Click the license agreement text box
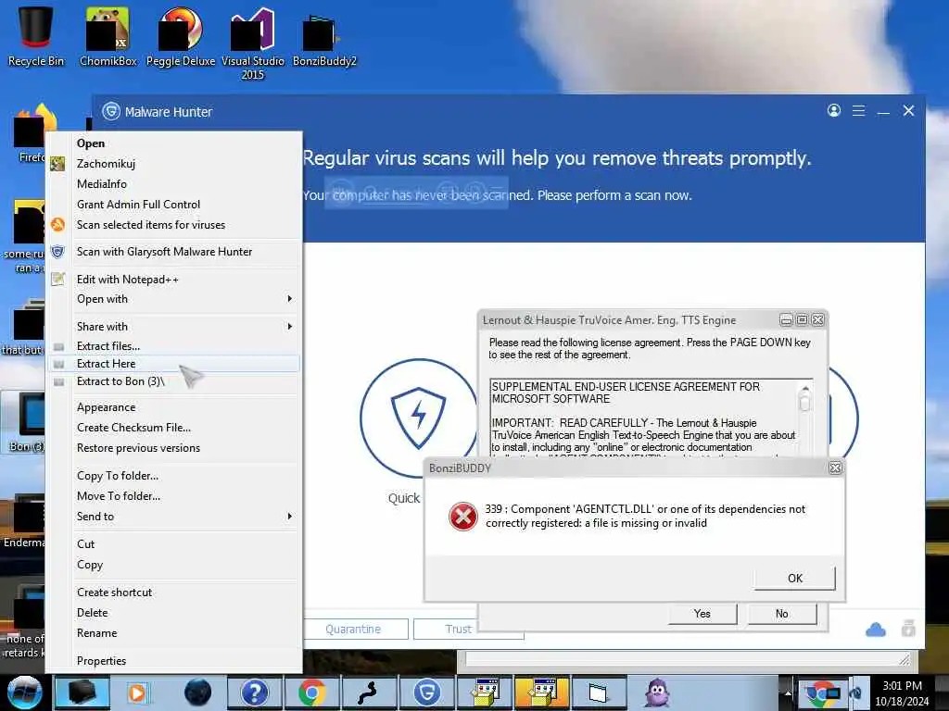949x711 pixels. 645,418
